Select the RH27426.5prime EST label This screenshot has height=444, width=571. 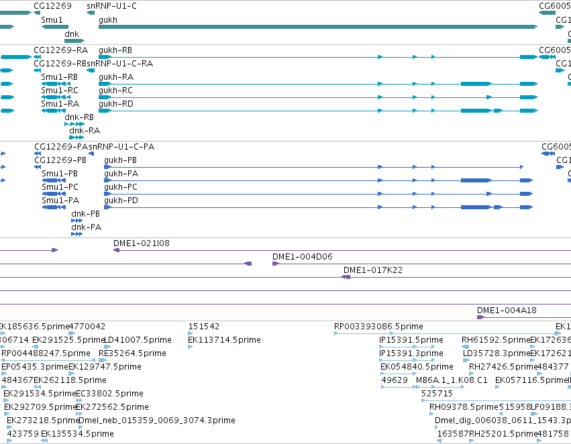click(503, 368)
